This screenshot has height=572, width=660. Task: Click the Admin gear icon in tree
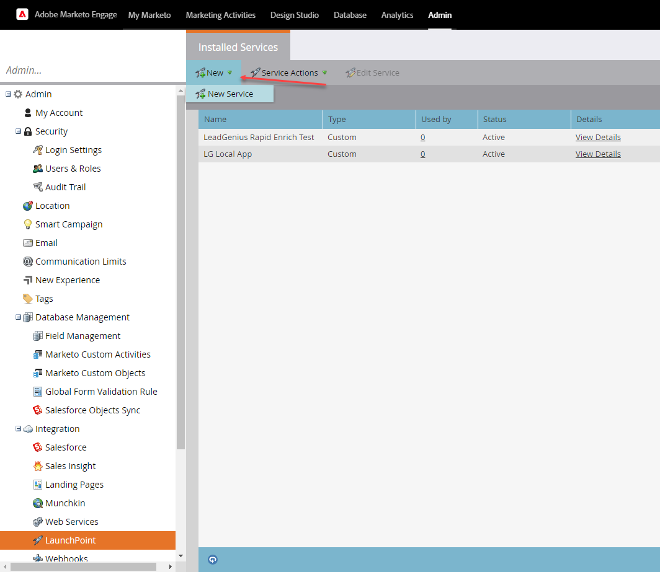tap(18, 94)
